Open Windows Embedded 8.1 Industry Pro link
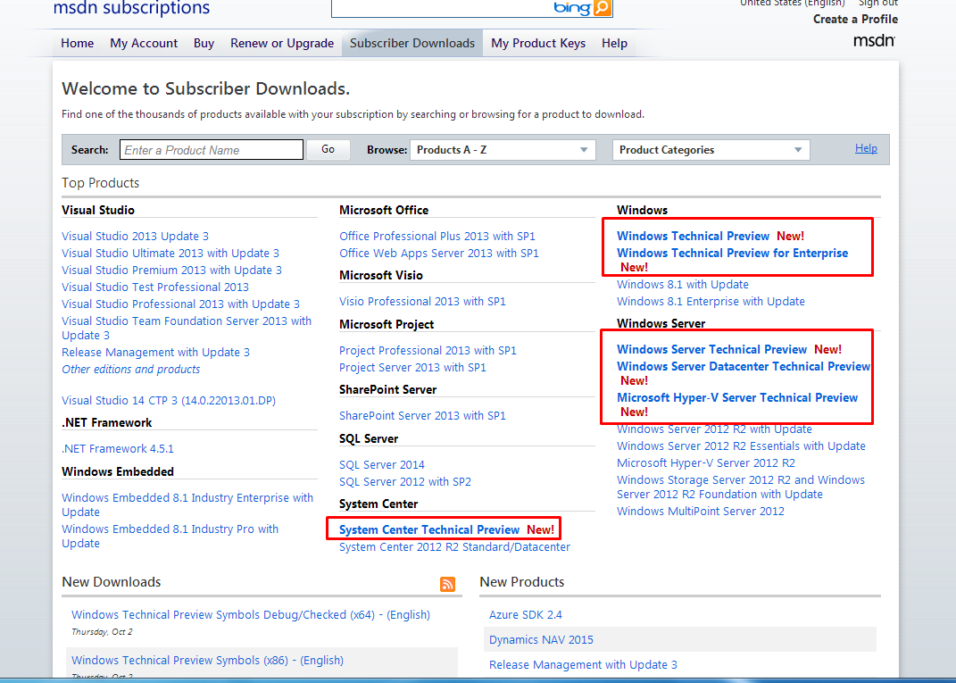 coord(170,536)
